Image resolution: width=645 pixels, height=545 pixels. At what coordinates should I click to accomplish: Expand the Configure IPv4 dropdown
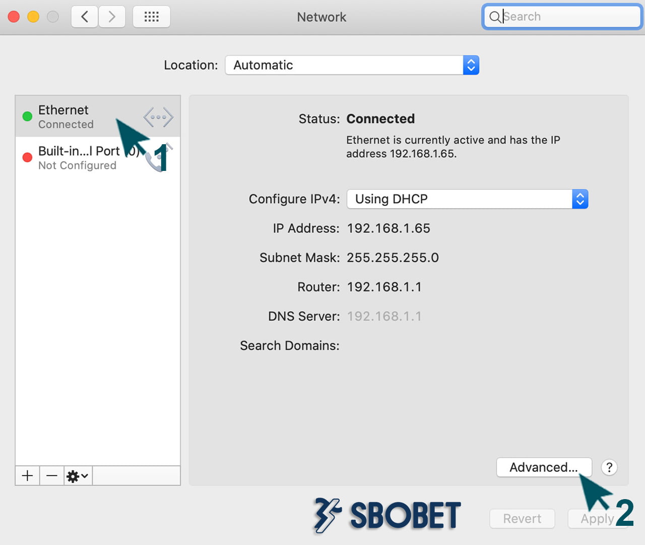[x=467, y=199]
